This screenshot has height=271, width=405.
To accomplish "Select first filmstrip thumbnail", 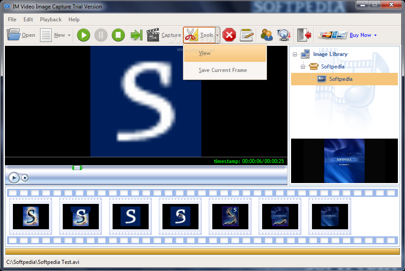I will [31, 216].
